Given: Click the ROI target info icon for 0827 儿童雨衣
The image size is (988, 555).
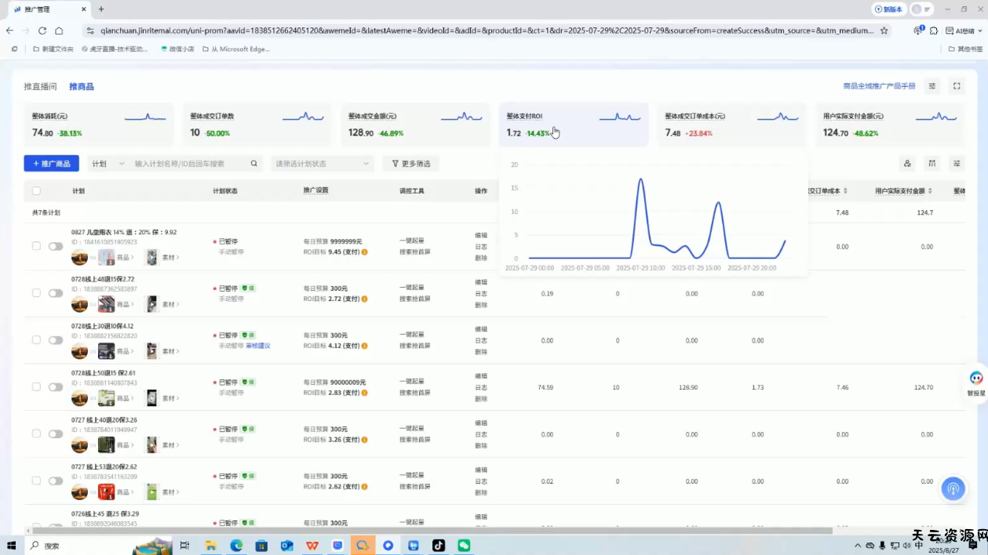Looking at the screenshot, I should click(365, 252).
